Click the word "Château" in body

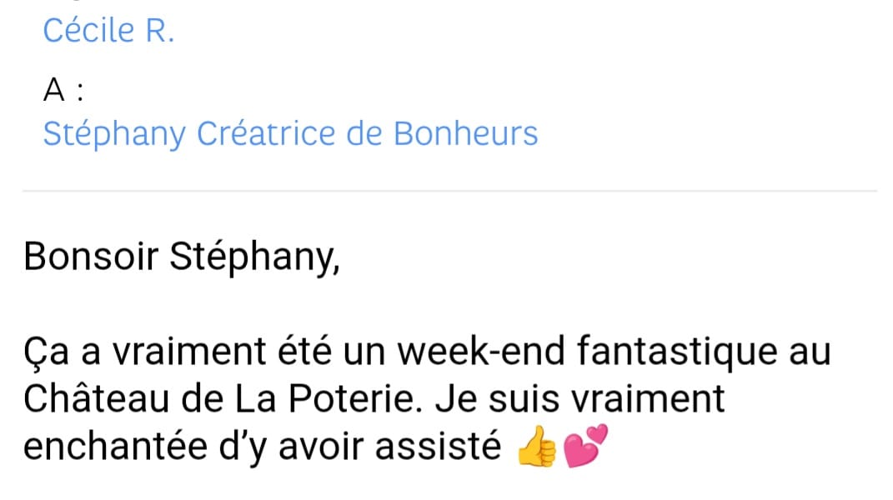click(98, 400)
